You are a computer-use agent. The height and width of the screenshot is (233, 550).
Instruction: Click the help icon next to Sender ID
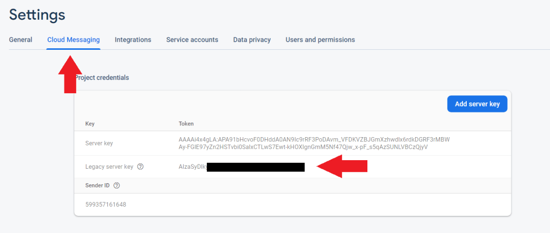click(x=117, y=185)
